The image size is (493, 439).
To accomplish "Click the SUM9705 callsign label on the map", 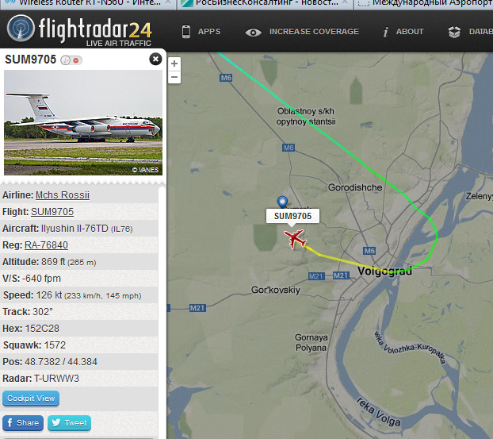I will (292, 216).
